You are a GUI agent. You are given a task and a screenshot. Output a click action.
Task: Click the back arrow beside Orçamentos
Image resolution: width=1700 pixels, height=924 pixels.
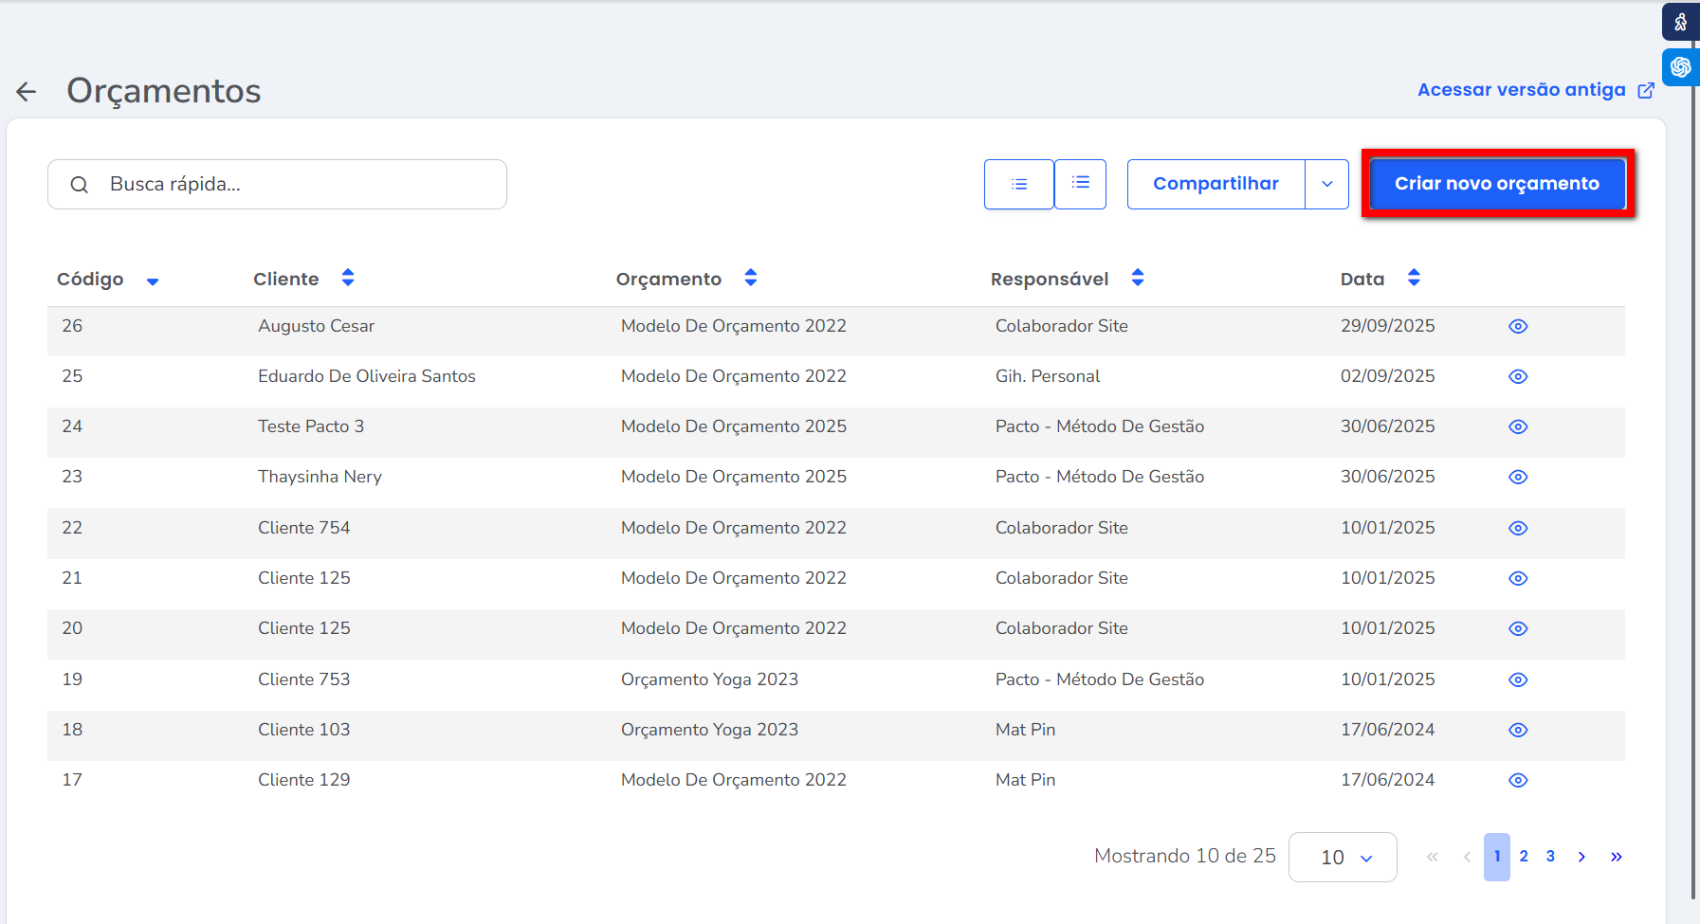tap(27, 91)
